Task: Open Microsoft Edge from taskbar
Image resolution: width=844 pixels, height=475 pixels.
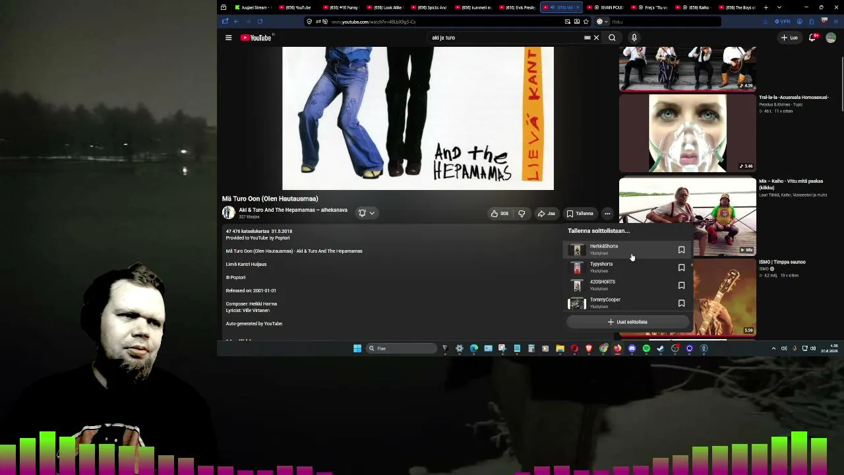Action: 474,348
